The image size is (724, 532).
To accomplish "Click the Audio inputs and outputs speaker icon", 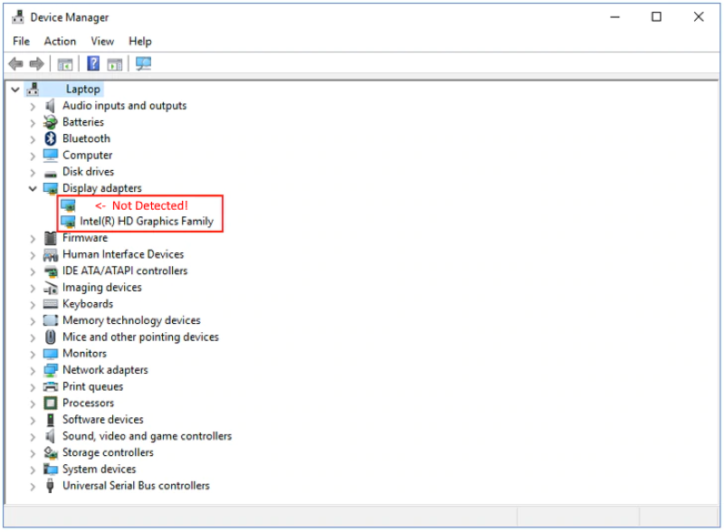I will click(x=51, y=106).
